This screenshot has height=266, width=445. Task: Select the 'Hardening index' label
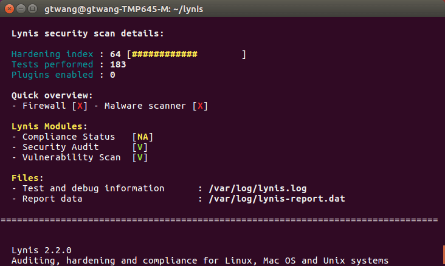(x=52, y=54)
